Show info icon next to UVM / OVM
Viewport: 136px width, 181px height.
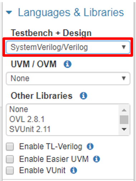68,64
